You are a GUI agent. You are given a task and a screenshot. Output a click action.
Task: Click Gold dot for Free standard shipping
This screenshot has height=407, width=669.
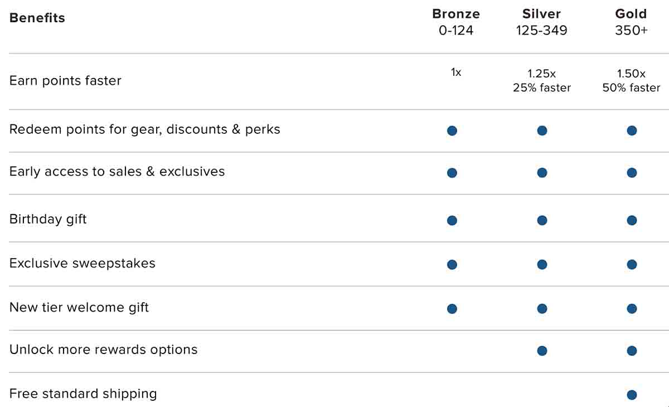pos(632,395)
